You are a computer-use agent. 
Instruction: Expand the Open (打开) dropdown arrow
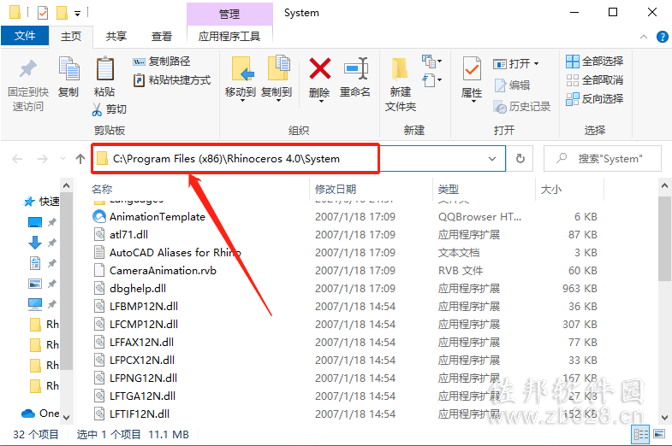click(536, 64)
